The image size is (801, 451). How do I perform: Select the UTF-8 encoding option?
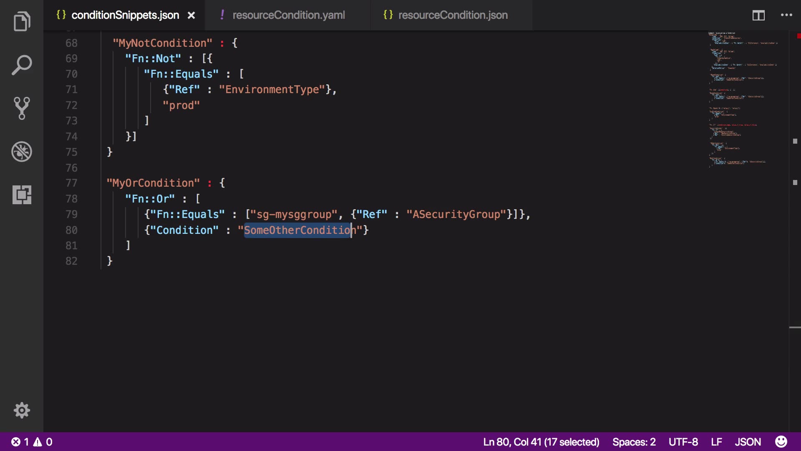[683, 442]
